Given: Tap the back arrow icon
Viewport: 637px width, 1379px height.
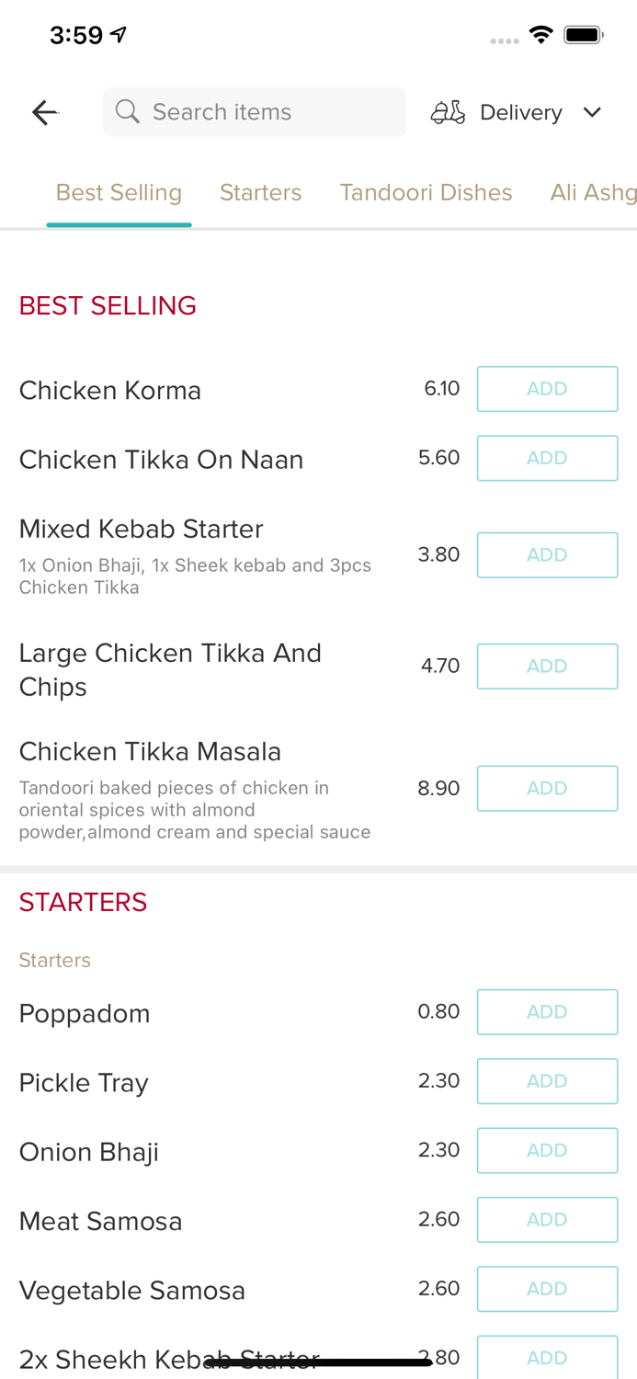Looking at the screenshot, I should click(x=44, y=112).
